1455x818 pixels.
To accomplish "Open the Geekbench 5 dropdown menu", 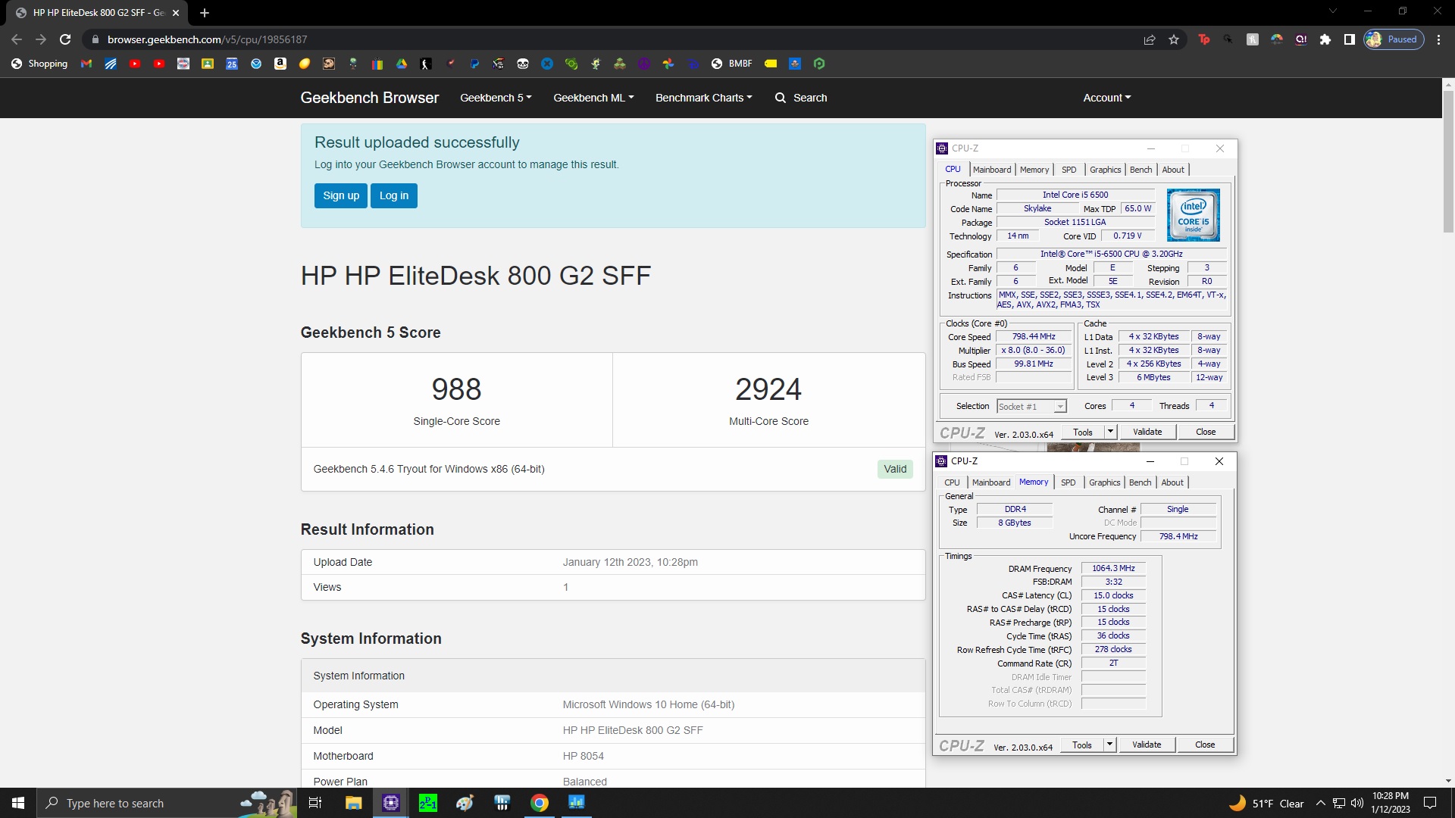I will [496, 98].
